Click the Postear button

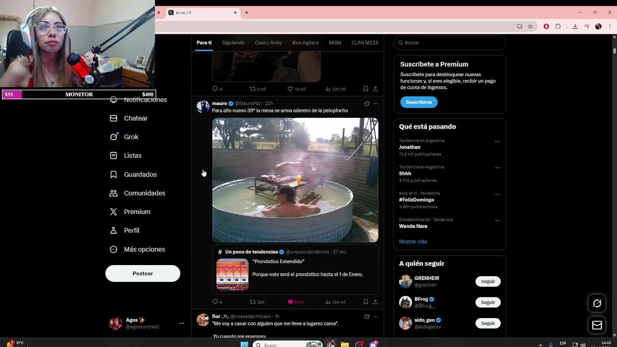coord(143,273)
